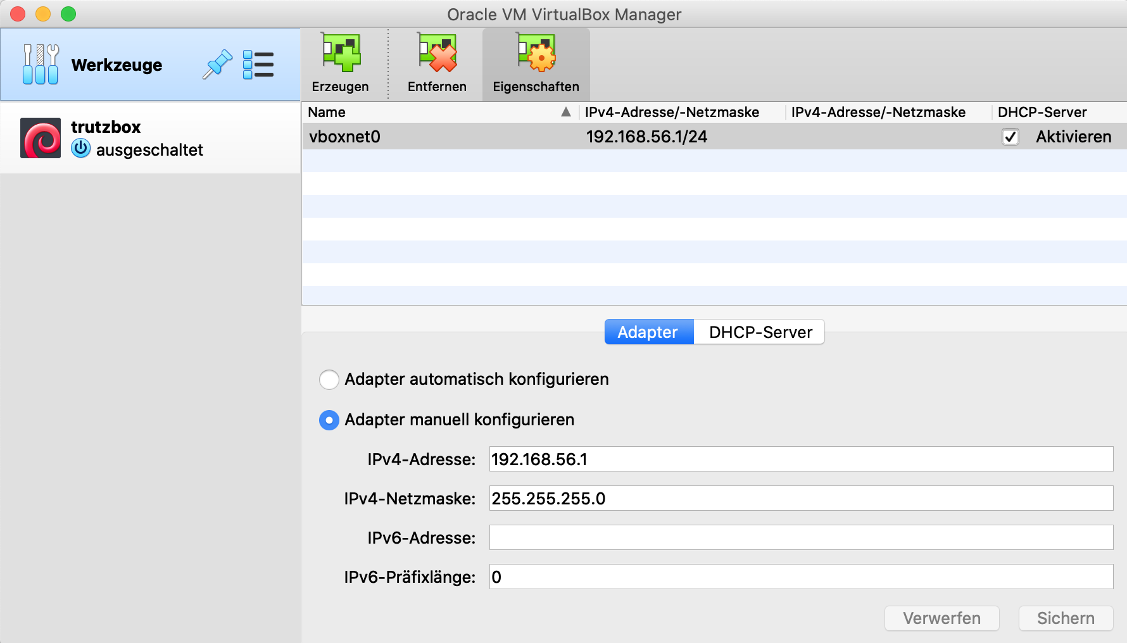
Task: Click the IPv4-Netzmaske input field
Action: point(800,499)
